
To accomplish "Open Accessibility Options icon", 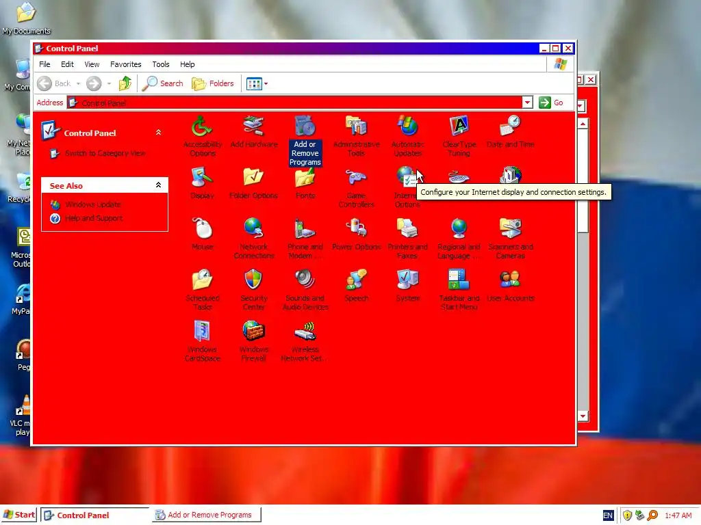I will point(202,126).
